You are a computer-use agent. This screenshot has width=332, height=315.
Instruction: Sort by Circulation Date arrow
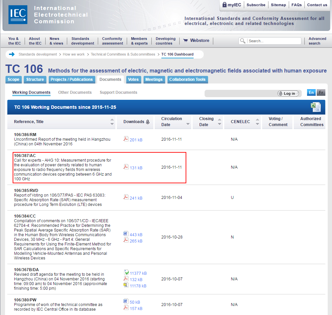point(188,124)
